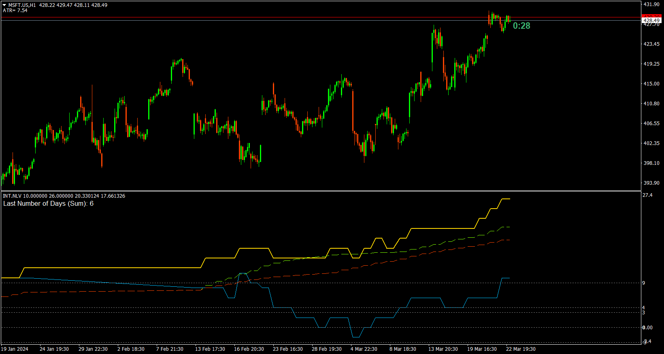Click the 415.00 price scale label
This screenshot has height=354, width=664.
tap(651, 84)
